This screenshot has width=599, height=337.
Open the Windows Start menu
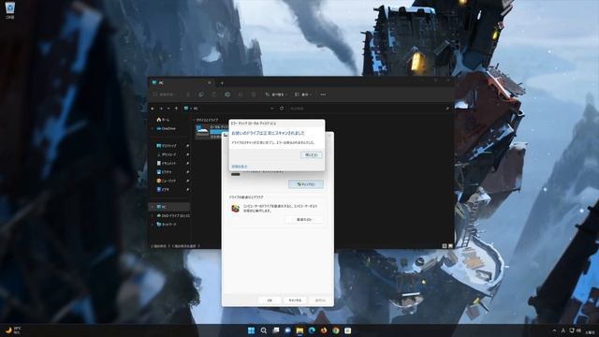coord(251,330)
